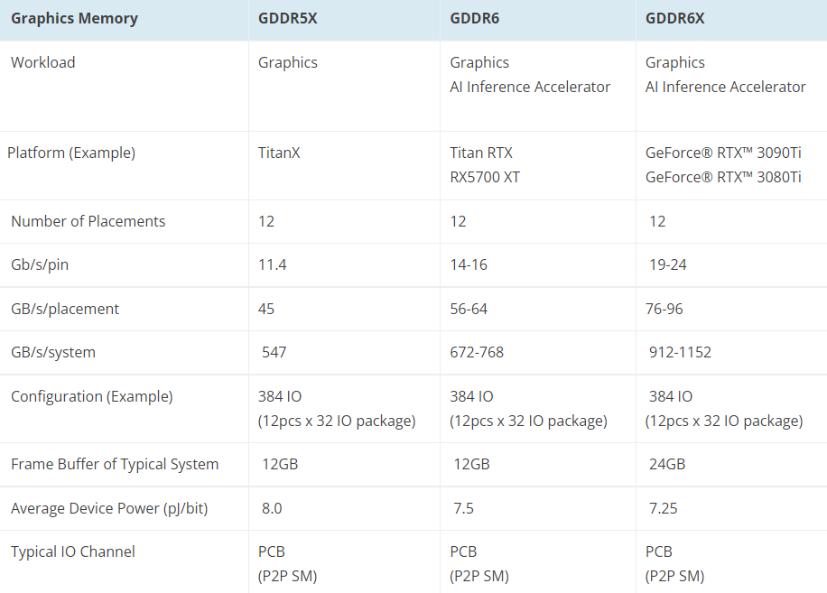Select the "912-1152" GB/s/system value
This screenshot has height=593, width=827.
681,352
